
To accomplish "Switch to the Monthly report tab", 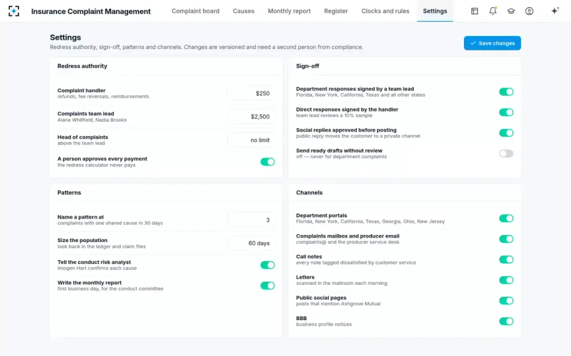I will tap(289, 11).
